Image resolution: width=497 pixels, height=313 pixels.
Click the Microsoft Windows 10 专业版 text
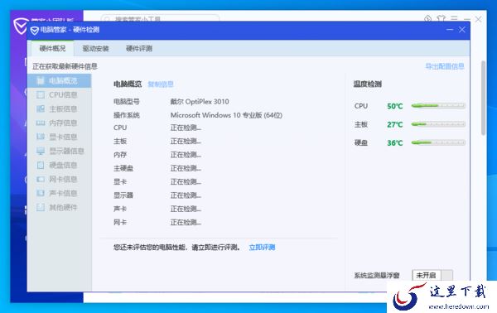(x=226, y=115)
